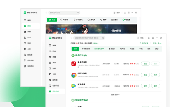
Task: Go back using the back window arrow
Action: [x=46, y=13]
